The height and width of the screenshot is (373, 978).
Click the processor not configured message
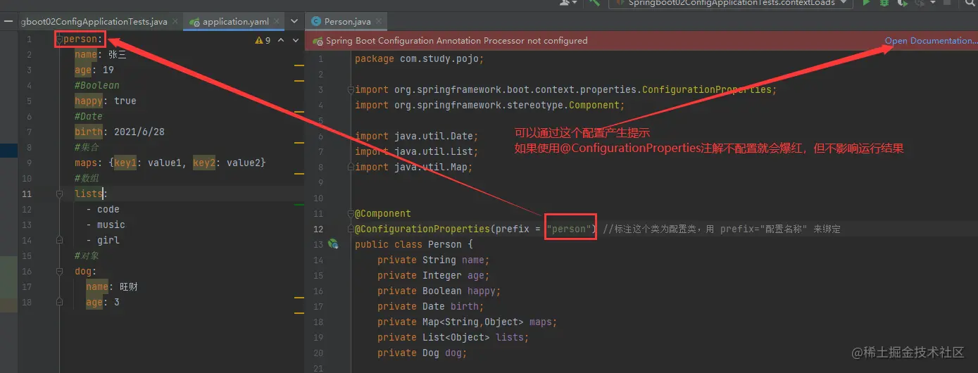click(x=456, y=41)
